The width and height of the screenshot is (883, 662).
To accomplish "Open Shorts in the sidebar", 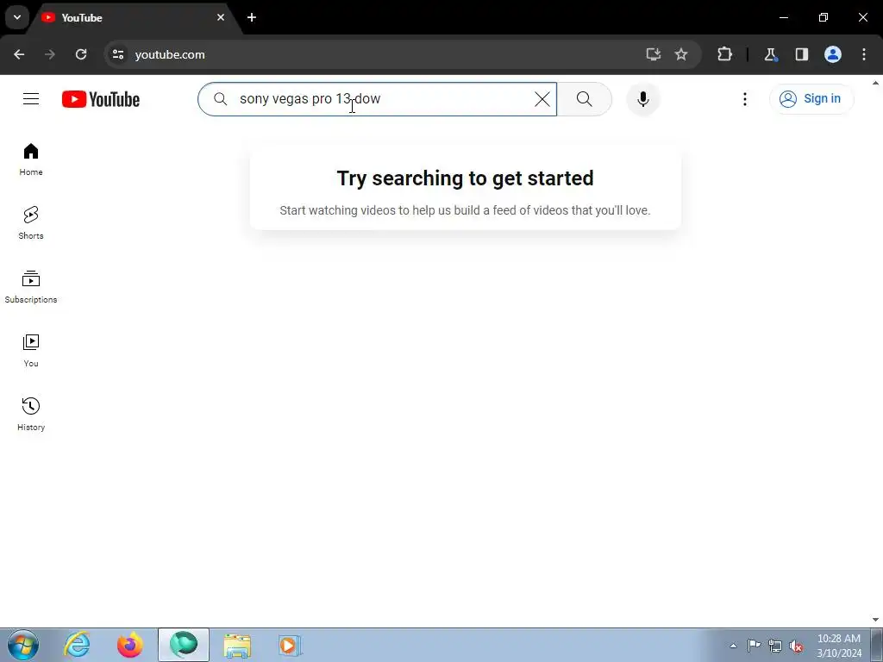I will [x=31, y=223].
